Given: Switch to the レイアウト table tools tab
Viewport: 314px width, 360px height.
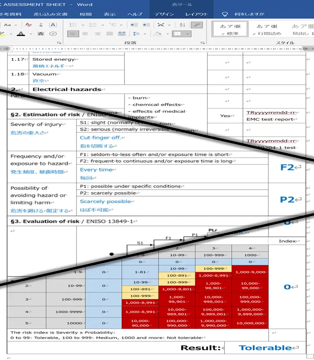Looking at the screenshot, I should 197,14.
